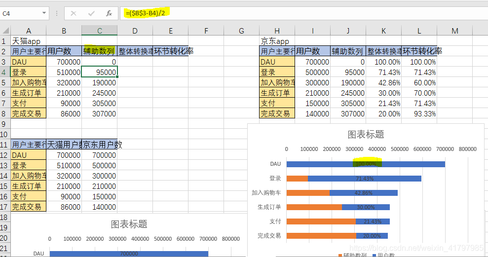Click the select-all corner triangle
This screenshot has width=488, height=257.
click(x=5, y=31)
